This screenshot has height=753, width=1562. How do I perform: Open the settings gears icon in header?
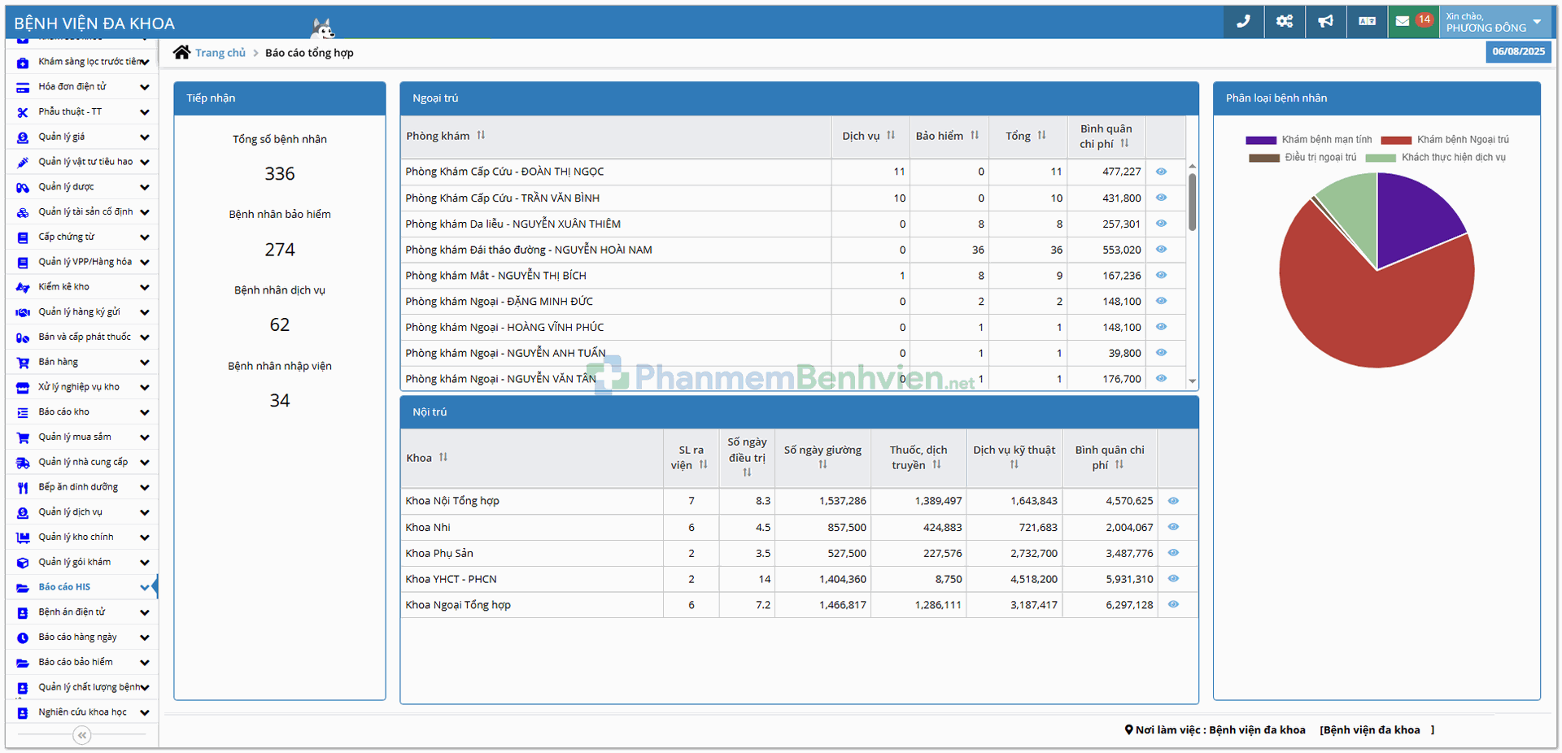[1285, 21]
